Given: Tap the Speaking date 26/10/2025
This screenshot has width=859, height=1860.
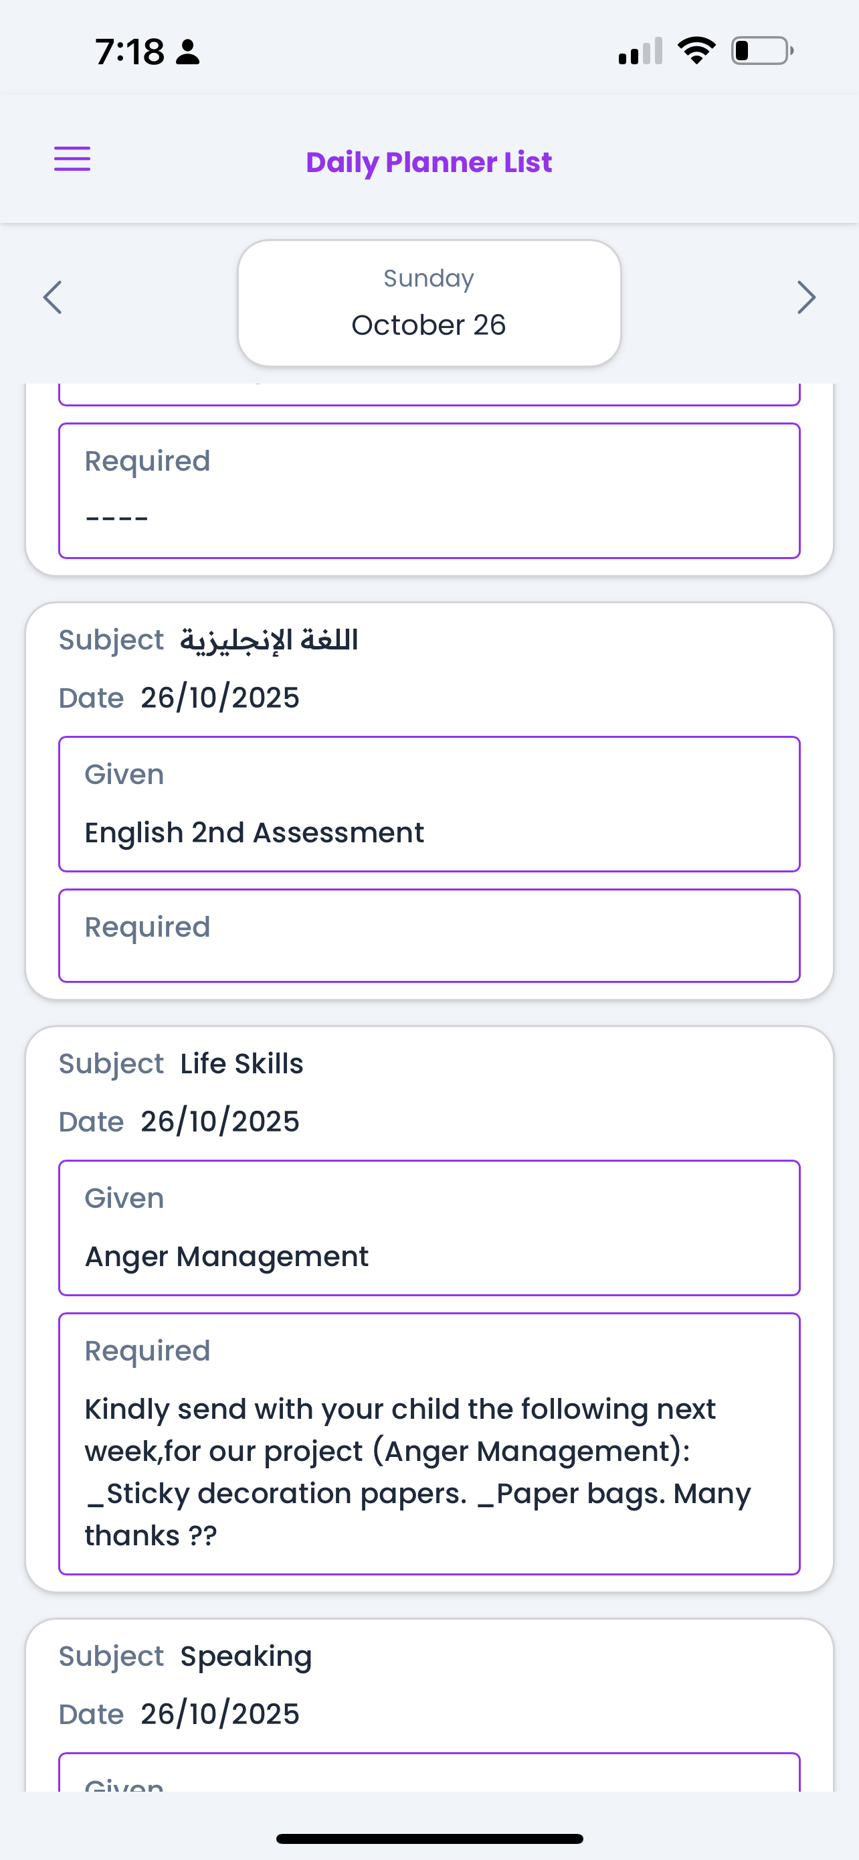Looking at the screenshot, I should pos(219,1713).
